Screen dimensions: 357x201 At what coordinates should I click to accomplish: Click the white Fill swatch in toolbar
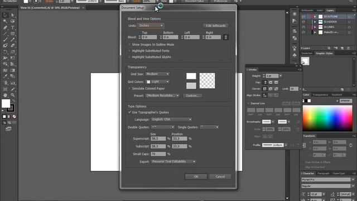6,103
